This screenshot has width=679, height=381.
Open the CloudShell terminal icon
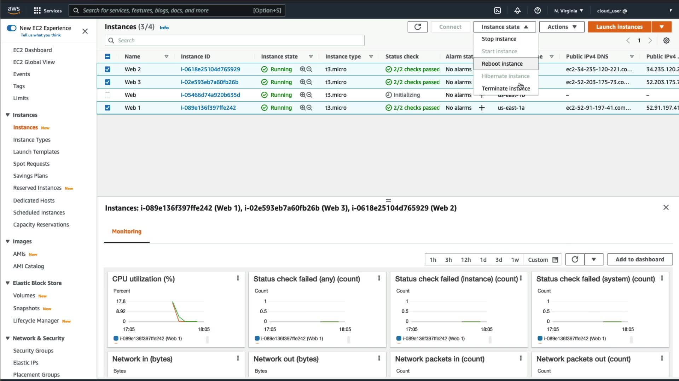click(x=497, y=11)
